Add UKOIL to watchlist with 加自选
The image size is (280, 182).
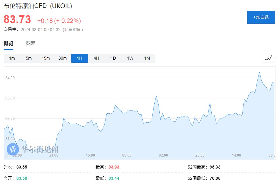click(261, 17)
